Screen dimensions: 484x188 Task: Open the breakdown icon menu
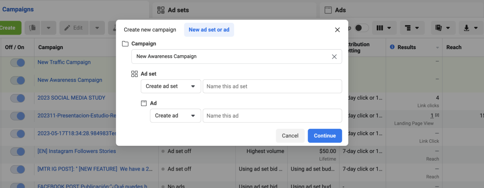pyautogui.click(x=412, y=28)
